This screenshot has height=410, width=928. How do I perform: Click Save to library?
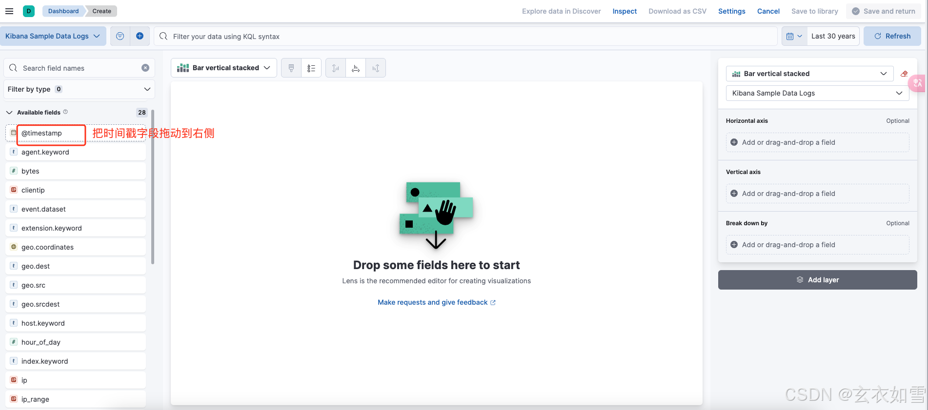click(x=814, y=11)
